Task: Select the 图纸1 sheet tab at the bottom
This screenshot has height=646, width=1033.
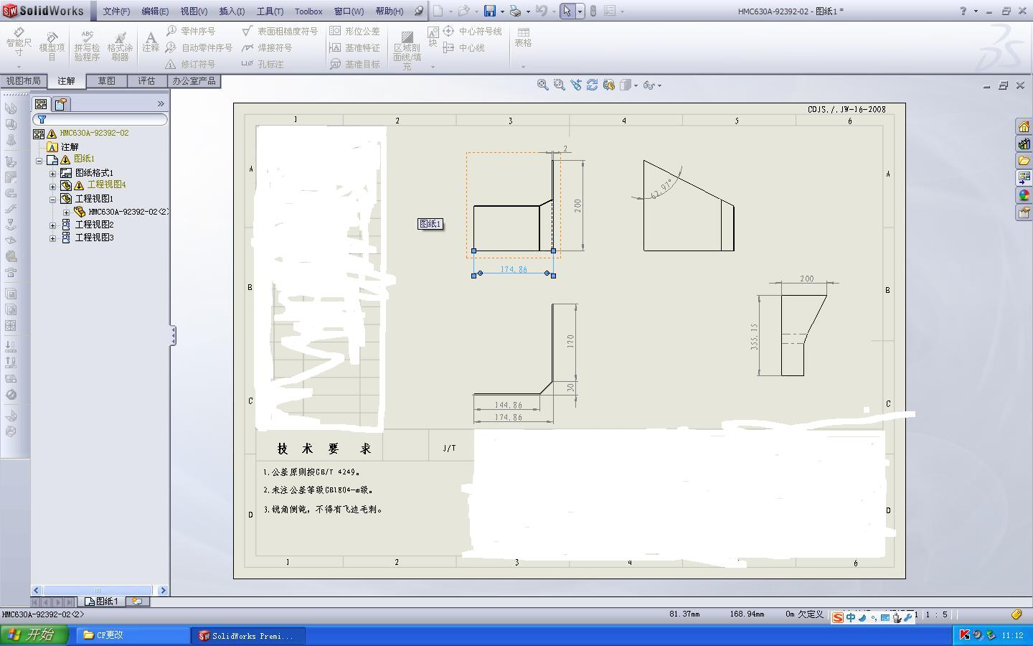Action: (102, 601)
